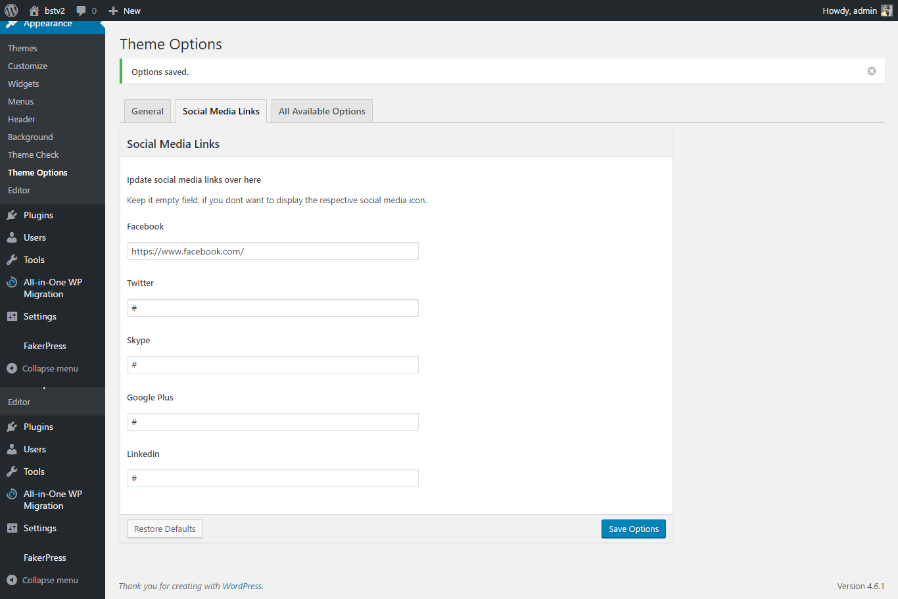Open Menus under Appearance
This screenshot has height=599, width=898.
(20, 101)
